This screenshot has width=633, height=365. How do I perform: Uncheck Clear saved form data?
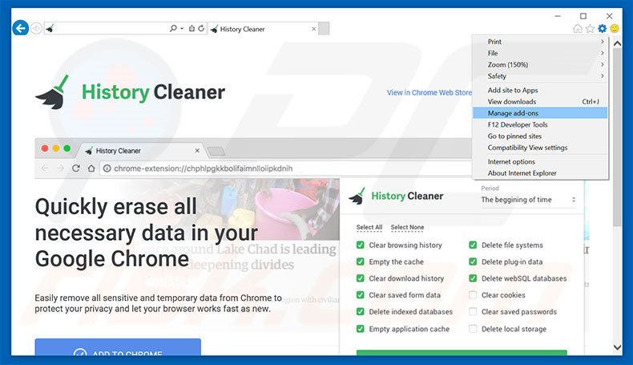(x=360, y=294)
